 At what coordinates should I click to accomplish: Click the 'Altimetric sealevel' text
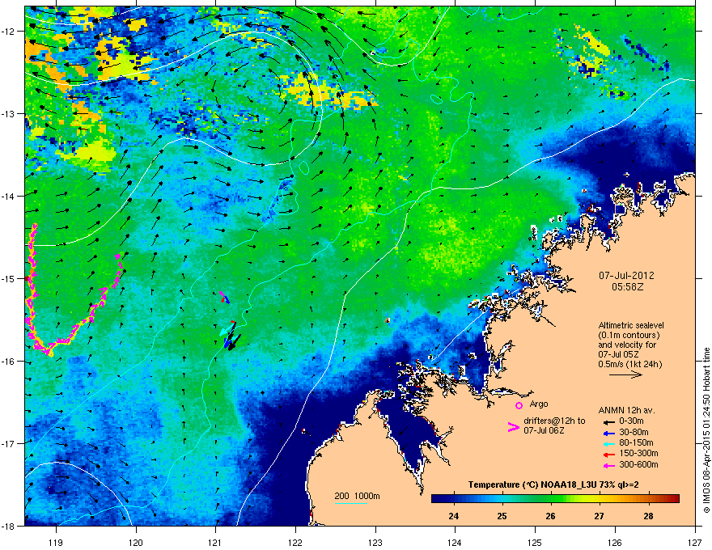point(631,325)
